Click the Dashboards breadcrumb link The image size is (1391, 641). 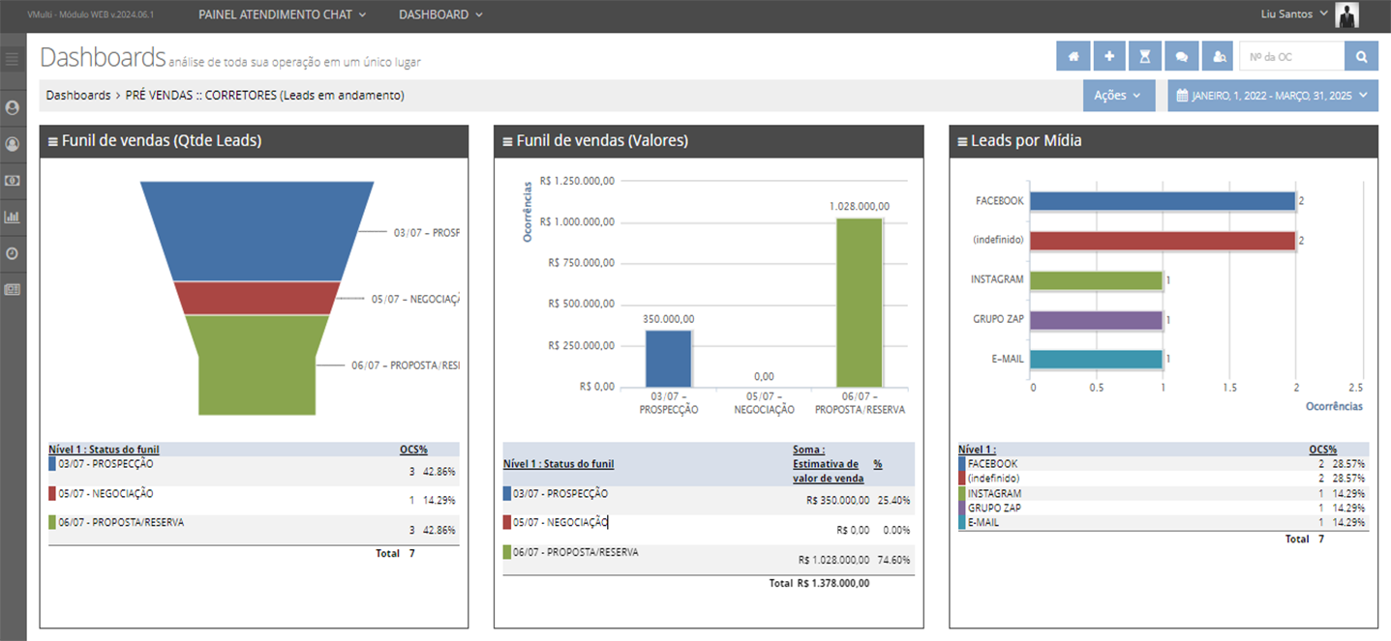pyautogui.click(x=78, y=96)
